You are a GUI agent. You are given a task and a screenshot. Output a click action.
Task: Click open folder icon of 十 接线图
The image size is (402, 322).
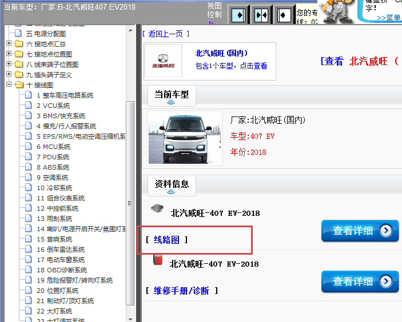[x=19, y=84]
